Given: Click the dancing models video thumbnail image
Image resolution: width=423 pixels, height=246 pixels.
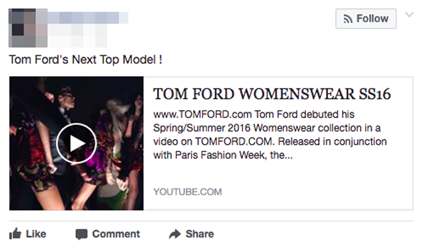Looking at the screenshot, I should tap(76, 143).
